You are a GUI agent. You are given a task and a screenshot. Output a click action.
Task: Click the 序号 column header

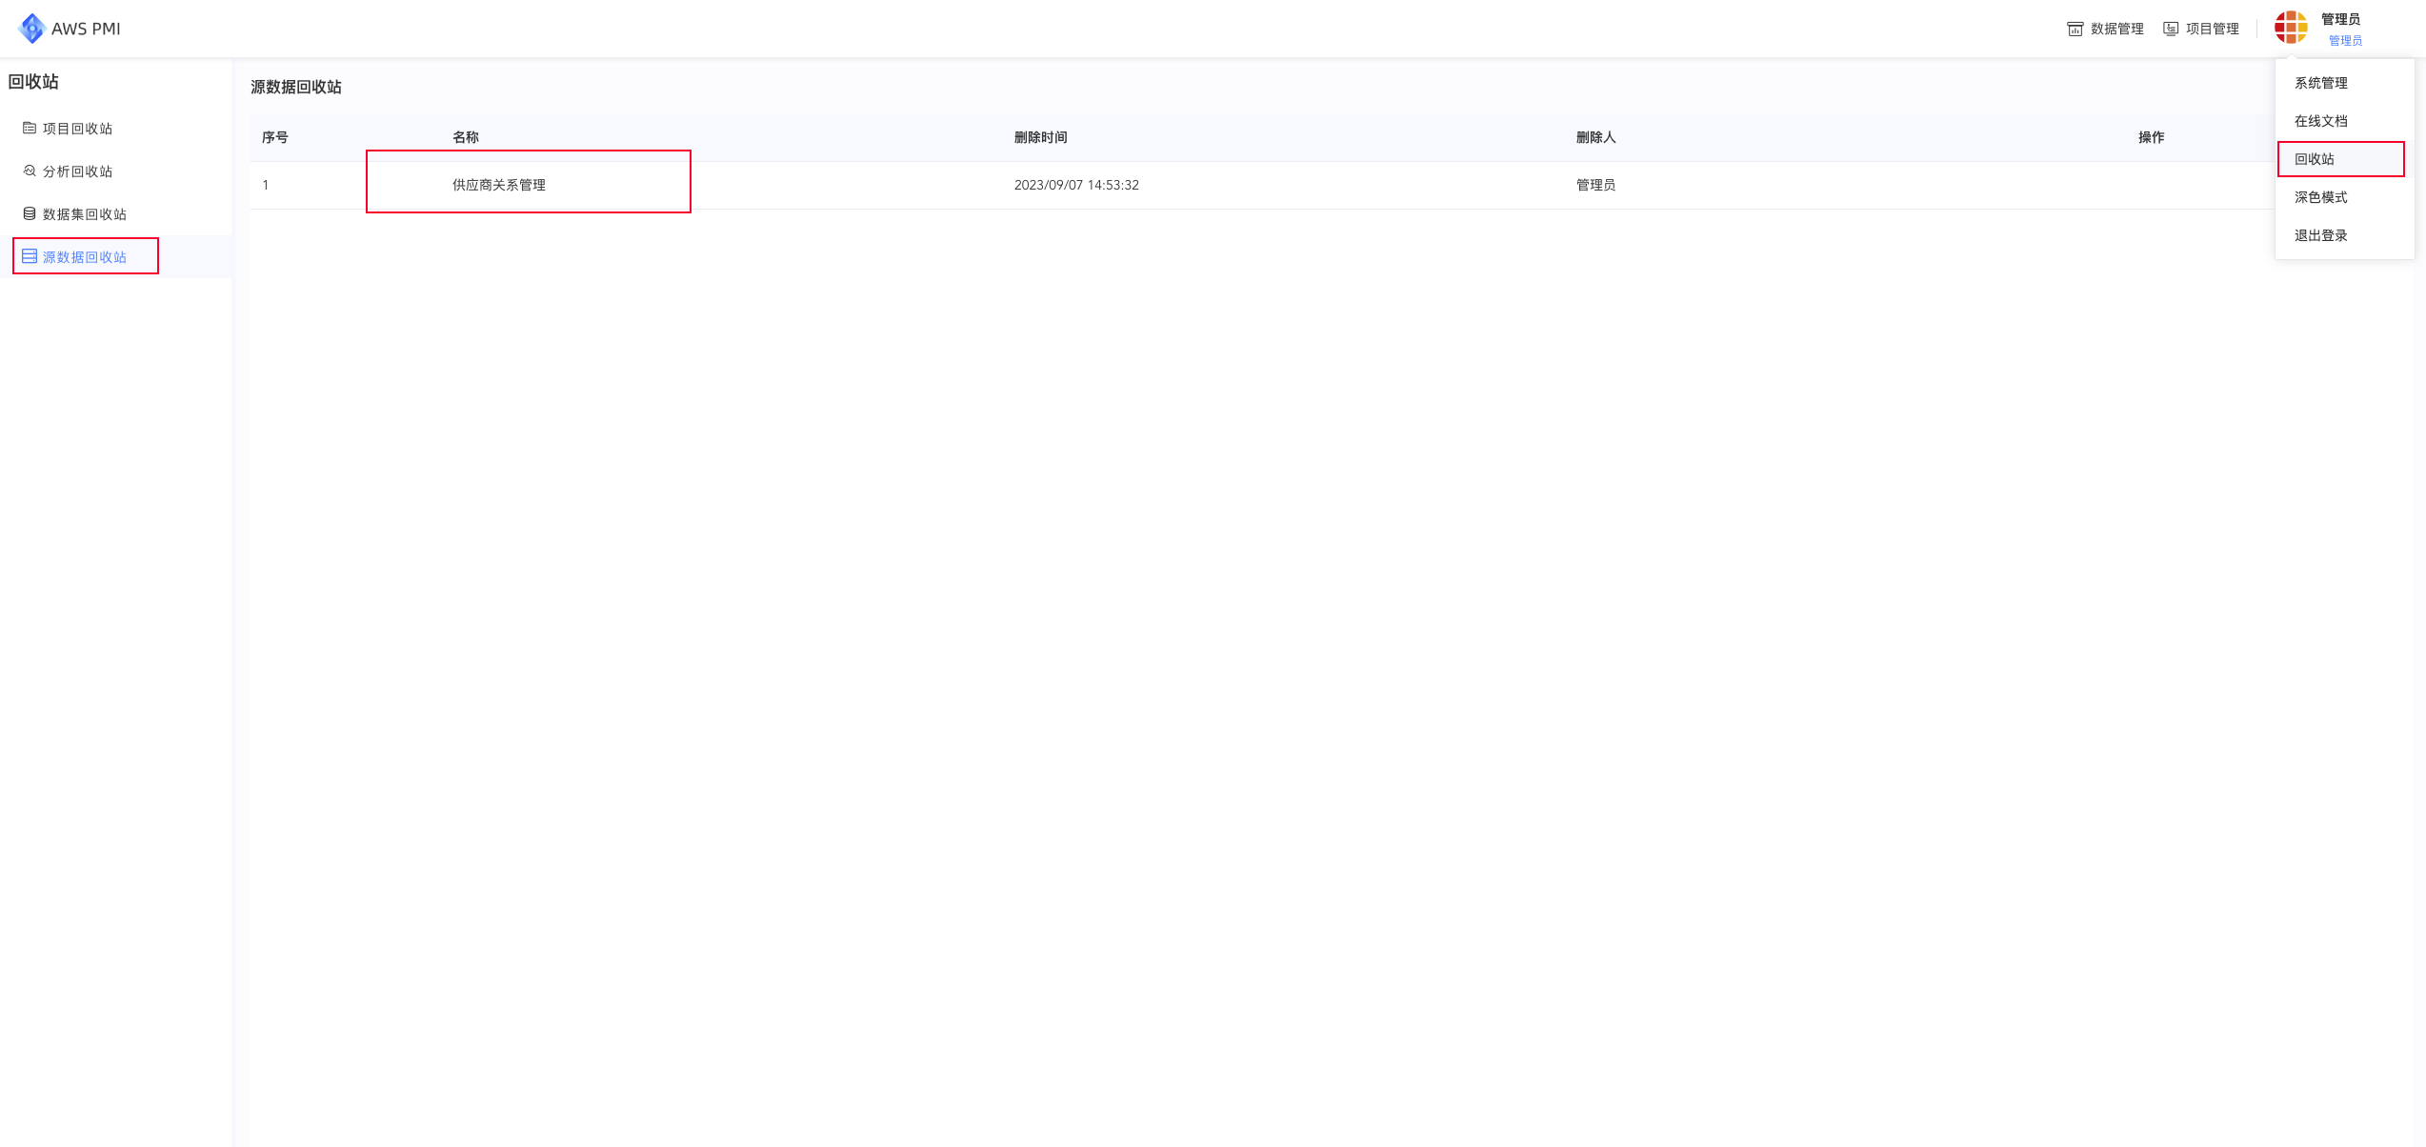point(274,137)
